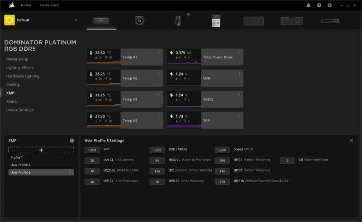The width and height of the screenshot is (362, 222).
Task: Click the XMP info icon
Action: 72,141
